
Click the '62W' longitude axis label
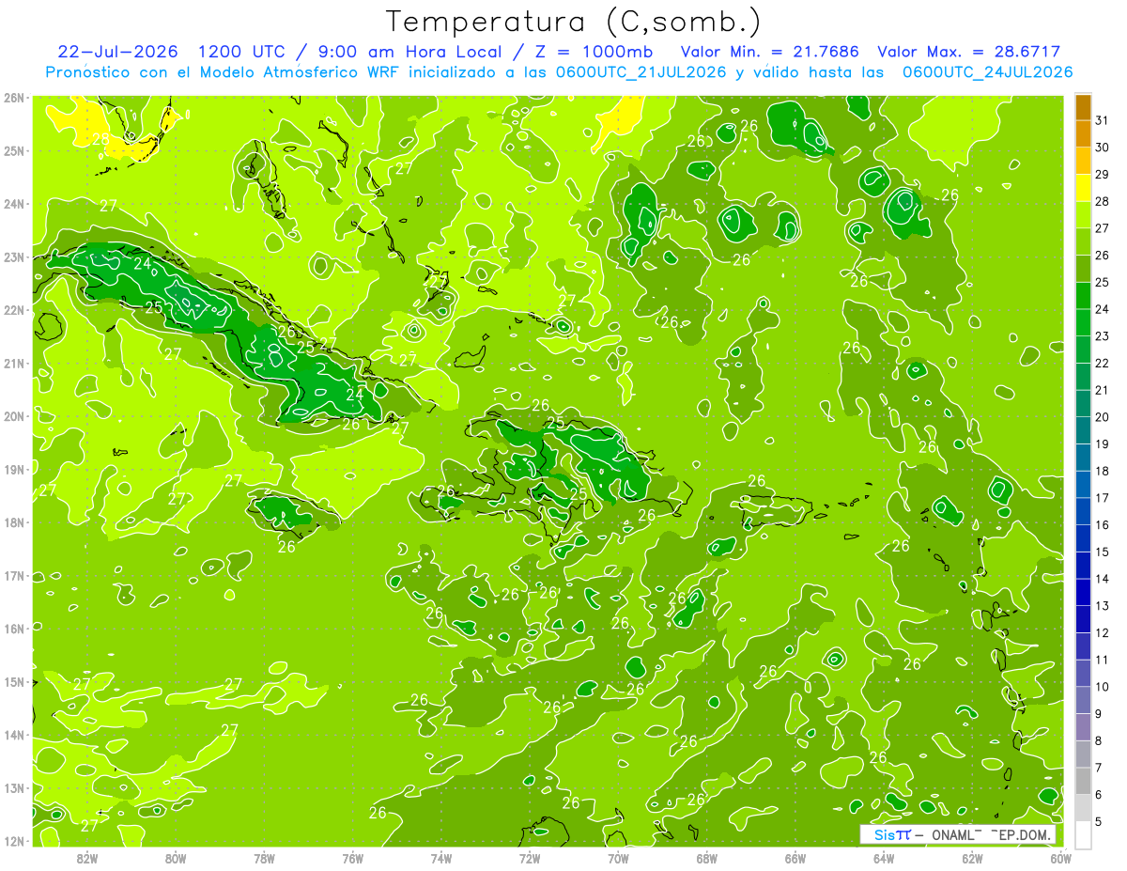tap(972, 857)
